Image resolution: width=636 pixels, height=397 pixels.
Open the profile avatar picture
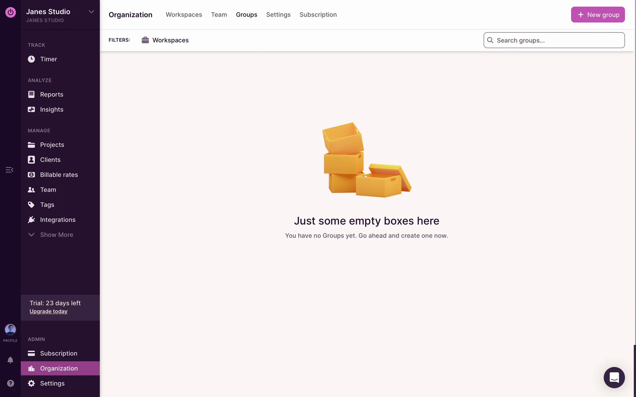[x=10, y=330]
